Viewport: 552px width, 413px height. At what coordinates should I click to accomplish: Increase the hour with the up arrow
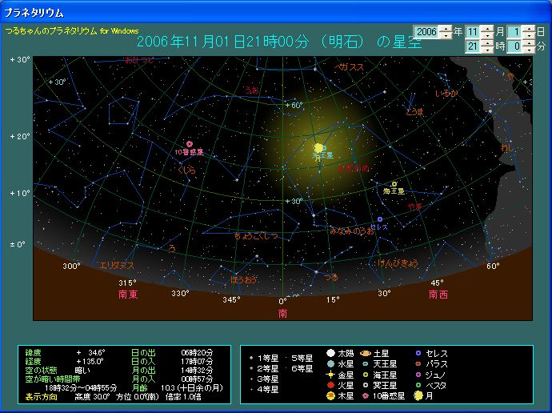pyautogui.click(x=487, y=43)
